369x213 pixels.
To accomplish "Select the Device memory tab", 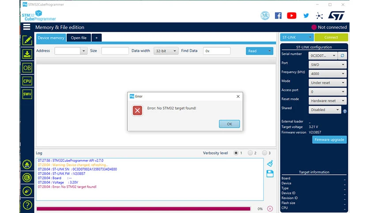I will [51, 38].
